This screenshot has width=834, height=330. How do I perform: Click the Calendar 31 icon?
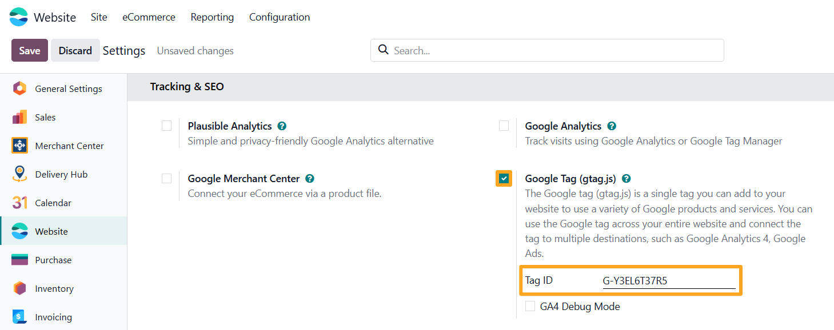(x=19, y=203)
